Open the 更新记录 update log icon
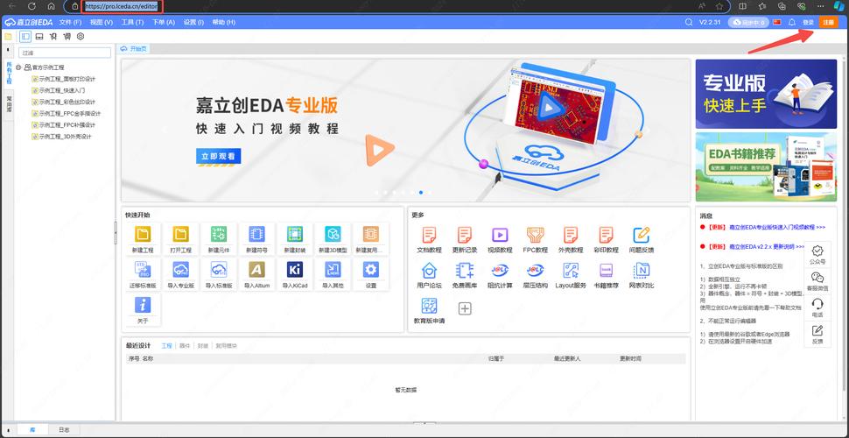 465,235
